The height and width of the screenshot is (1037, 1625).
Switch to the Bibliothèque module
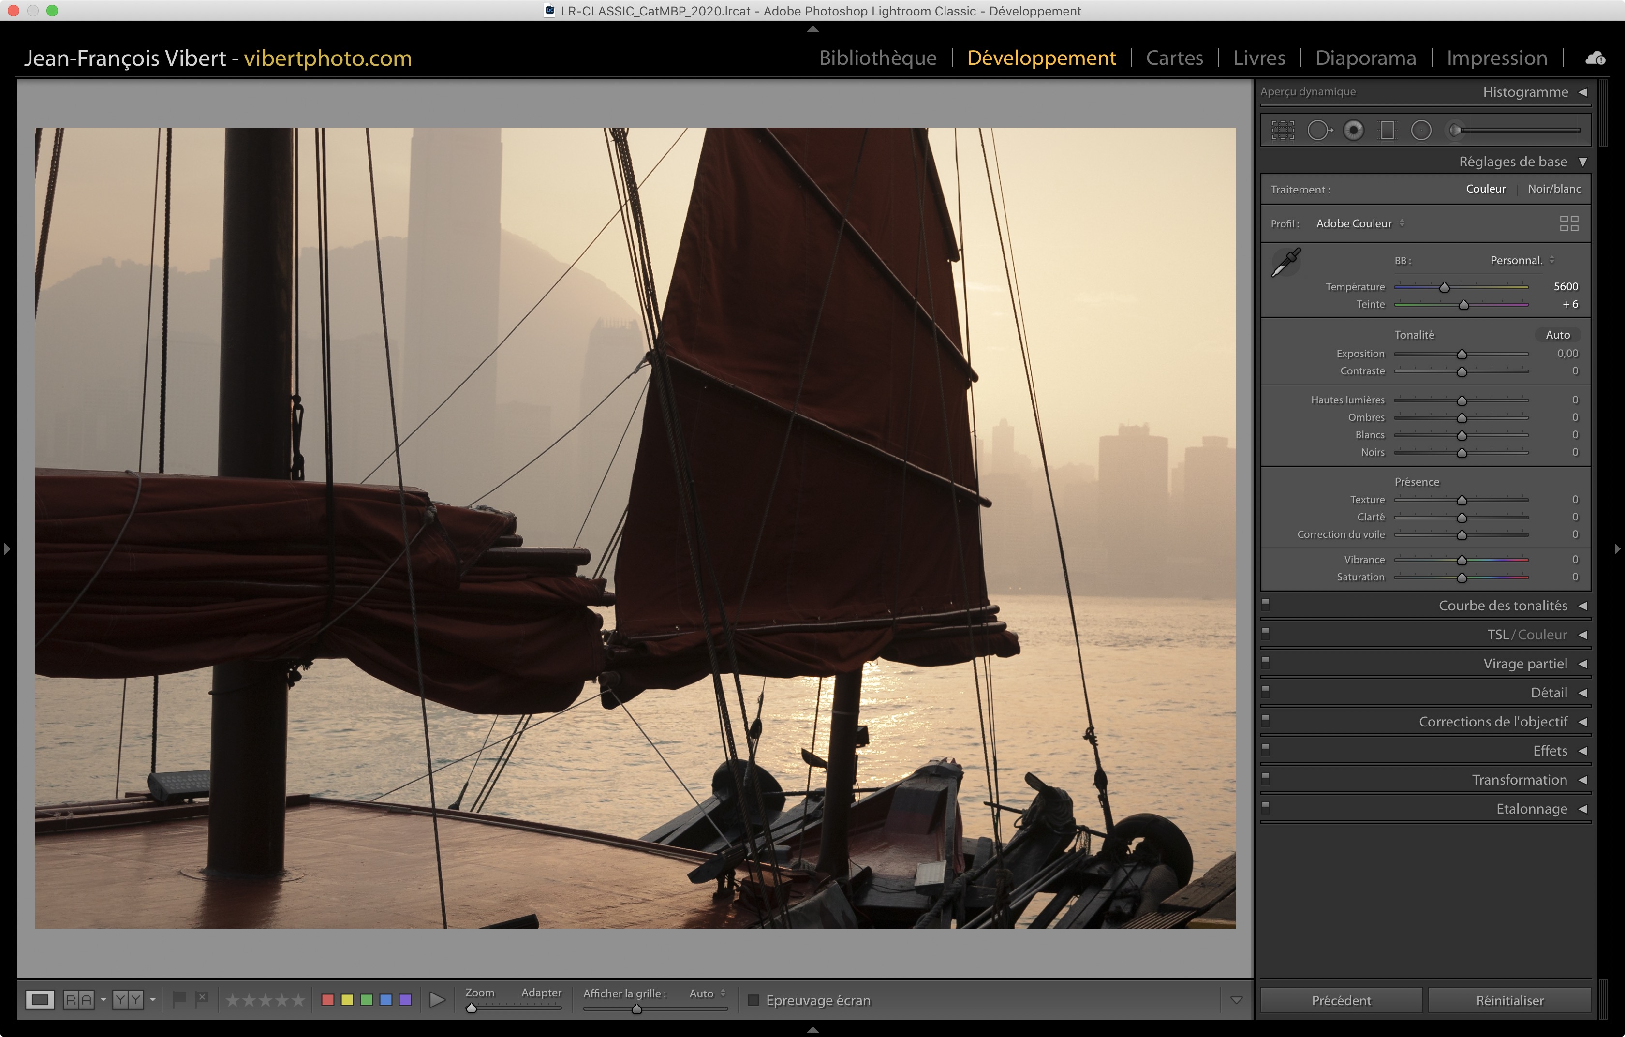pyautogui.click(x=877, y=58)
